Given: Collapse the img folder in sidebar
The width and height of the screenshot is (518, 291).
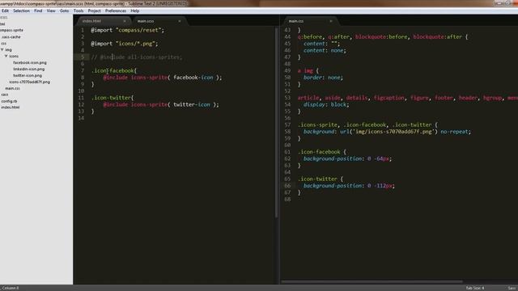Looking at the screenshot, I should pos(2,50).
